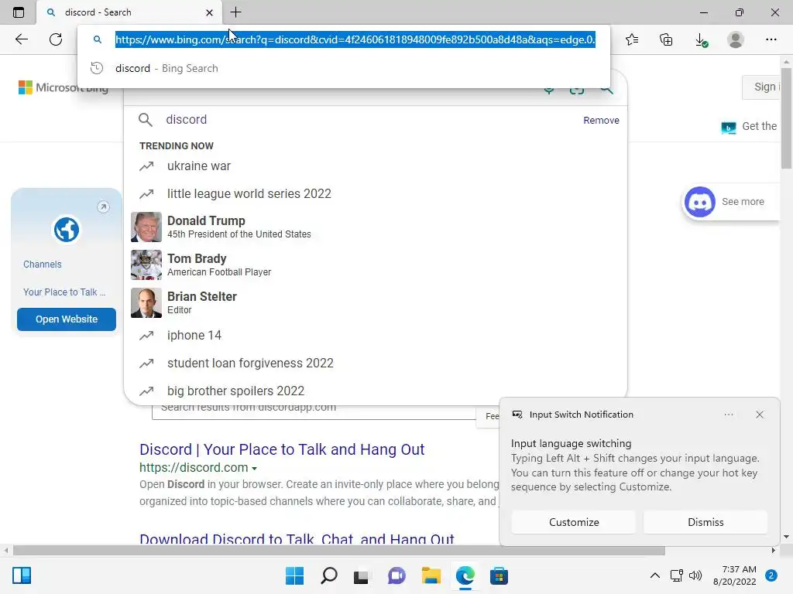The height and width of the screenshot is (594, 793).
Task: Open Discord | Your Place to Talk result
Action: [282, 449]
